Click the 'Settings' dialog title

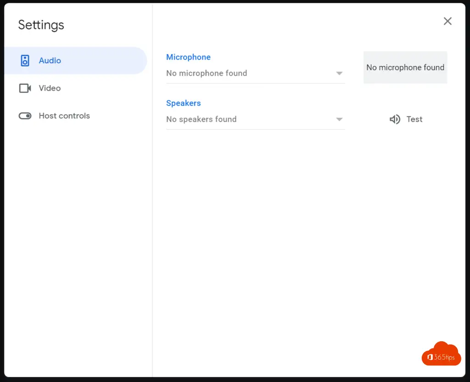[41, 25]
